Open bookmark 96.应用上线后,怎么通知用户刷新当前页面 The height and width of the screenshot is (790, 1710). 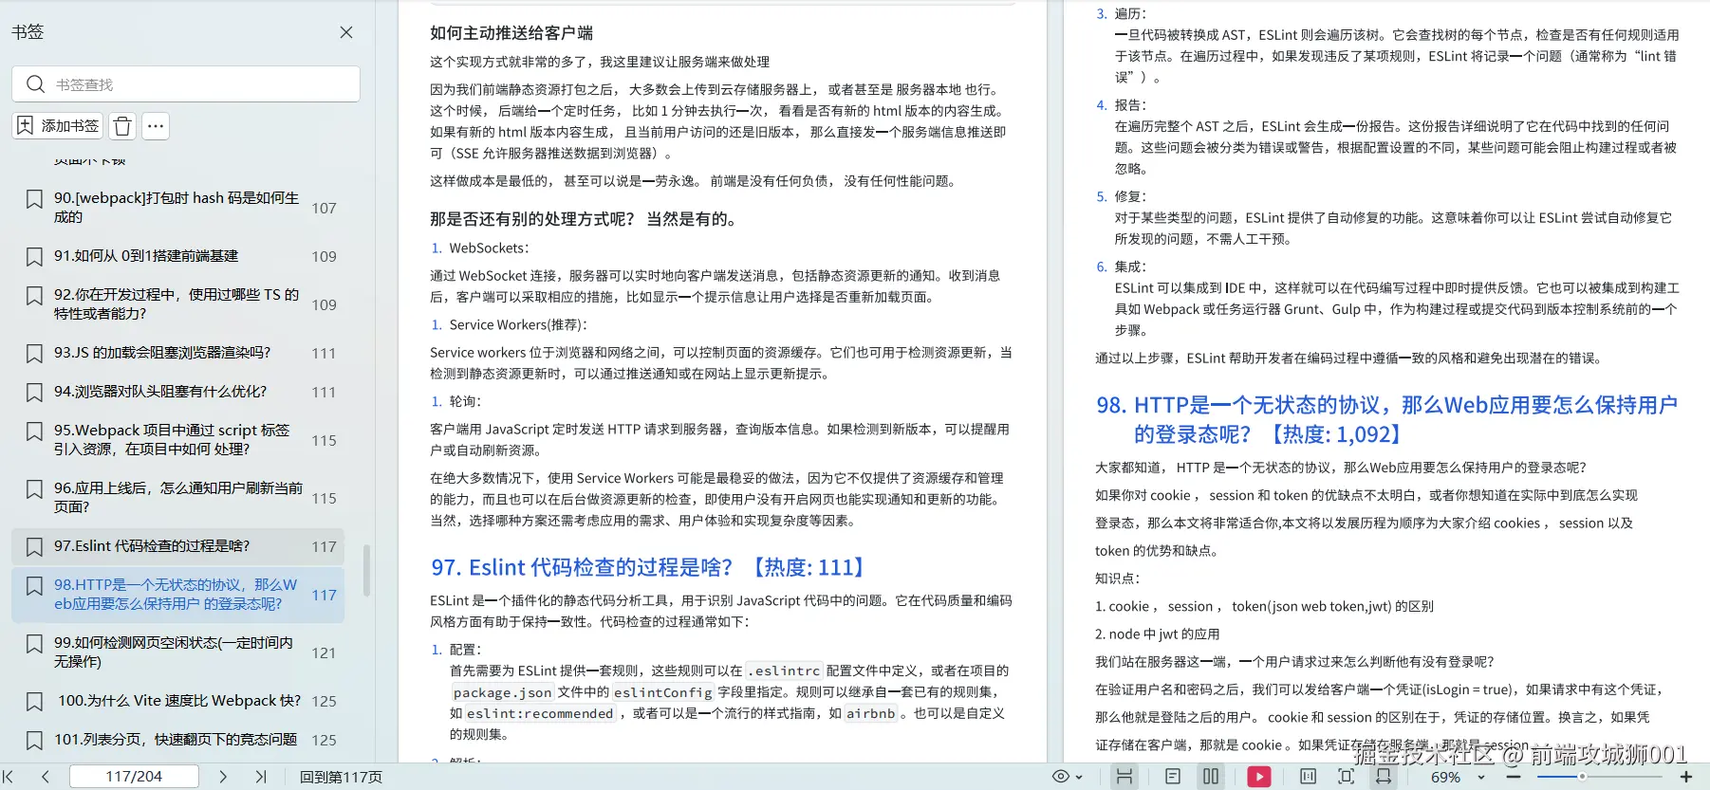(177, 498)
